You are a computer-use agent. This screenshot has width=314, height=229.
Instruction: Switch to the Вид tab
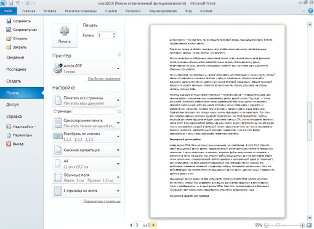click(x=188, y=11)
